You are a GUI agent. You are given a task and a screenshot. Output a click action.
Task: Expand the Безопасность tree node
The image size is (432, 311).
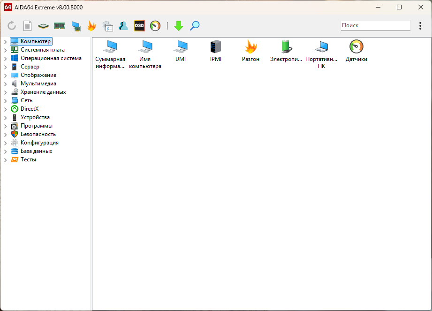(x=5, y=135)
